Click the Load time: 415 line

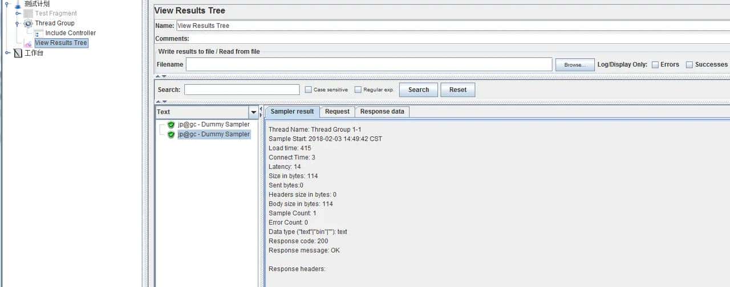[290, 148]
